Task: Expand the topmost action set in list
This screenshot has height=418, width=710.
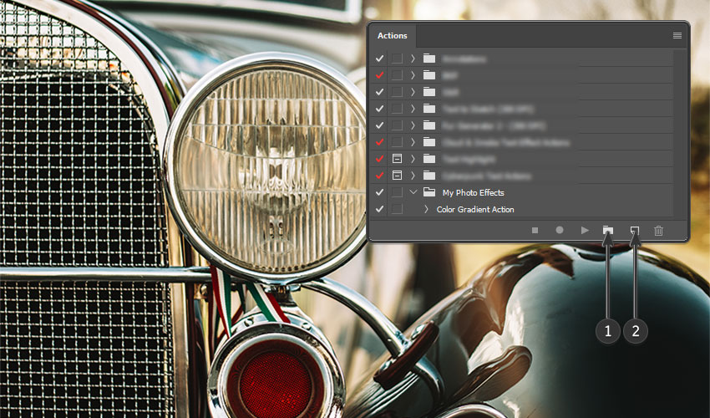Action: click(x=413, y=59)
